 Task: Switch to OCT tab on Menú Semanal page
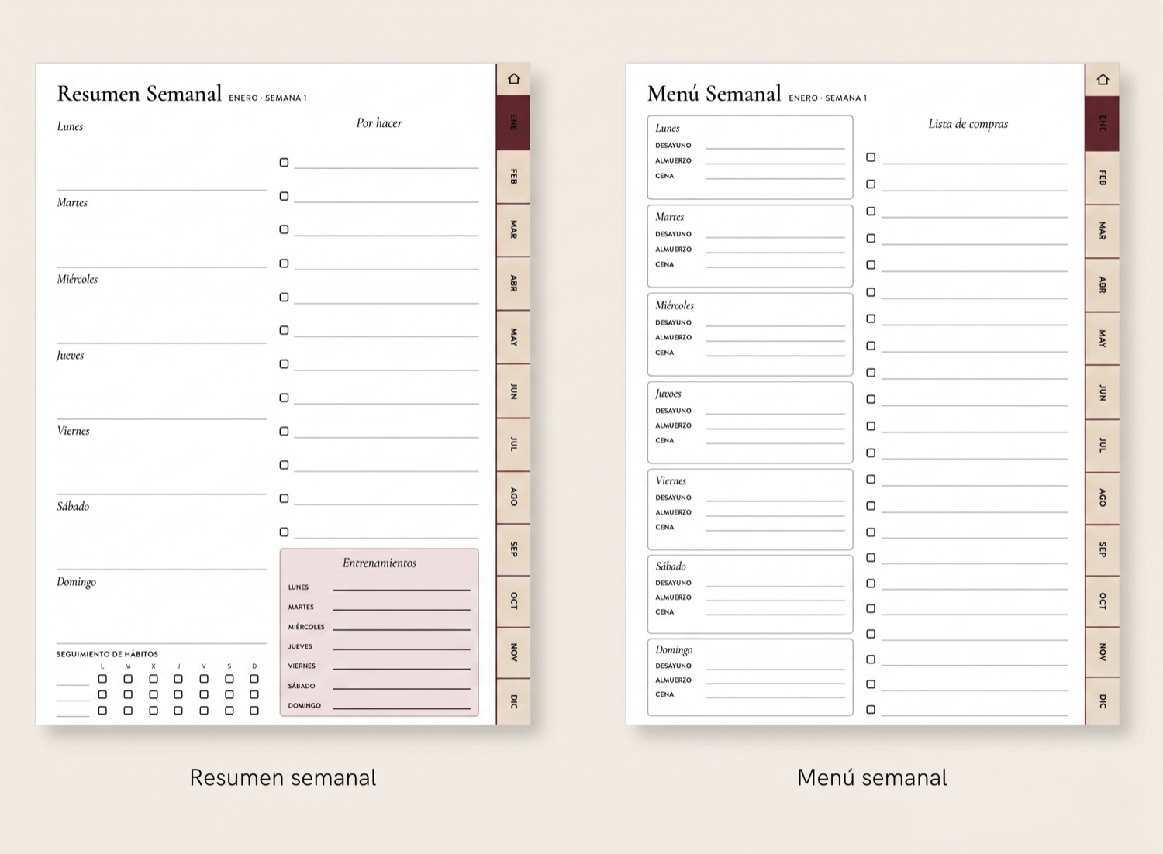[x=1103, y=601]
